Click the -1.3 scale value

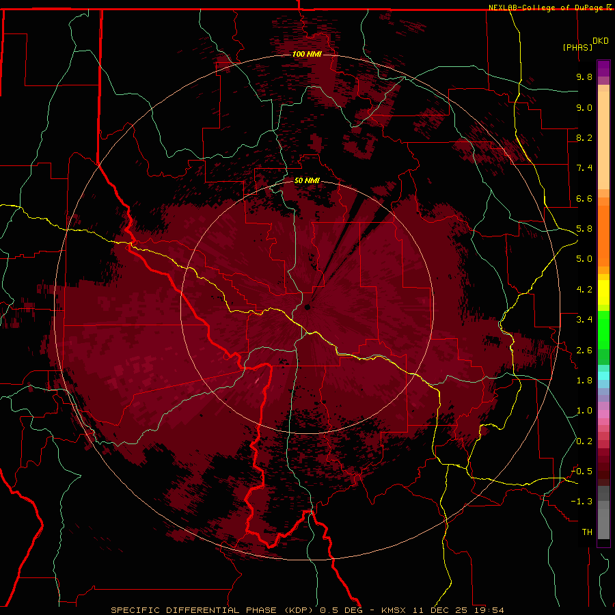pos(582,502)
